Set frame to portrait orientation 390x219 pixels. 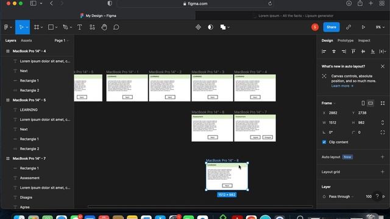(x=363, y=103)
